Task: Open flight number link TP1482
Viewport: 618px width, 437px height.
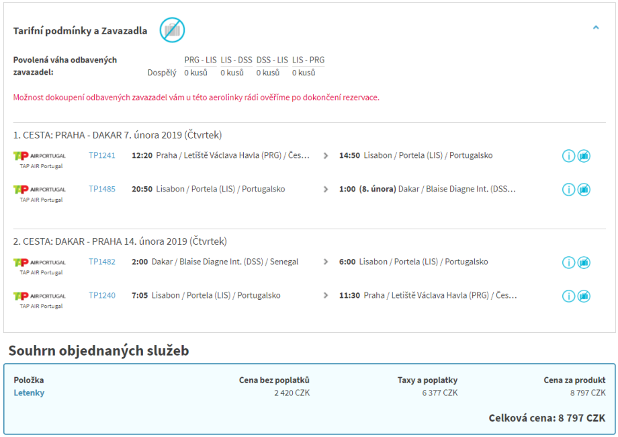Action: click(x=102, y=262)
